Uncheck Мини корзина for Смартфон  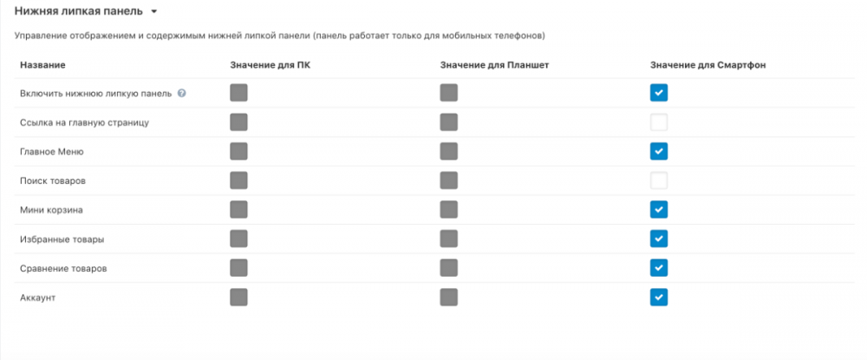coord(659,210)
